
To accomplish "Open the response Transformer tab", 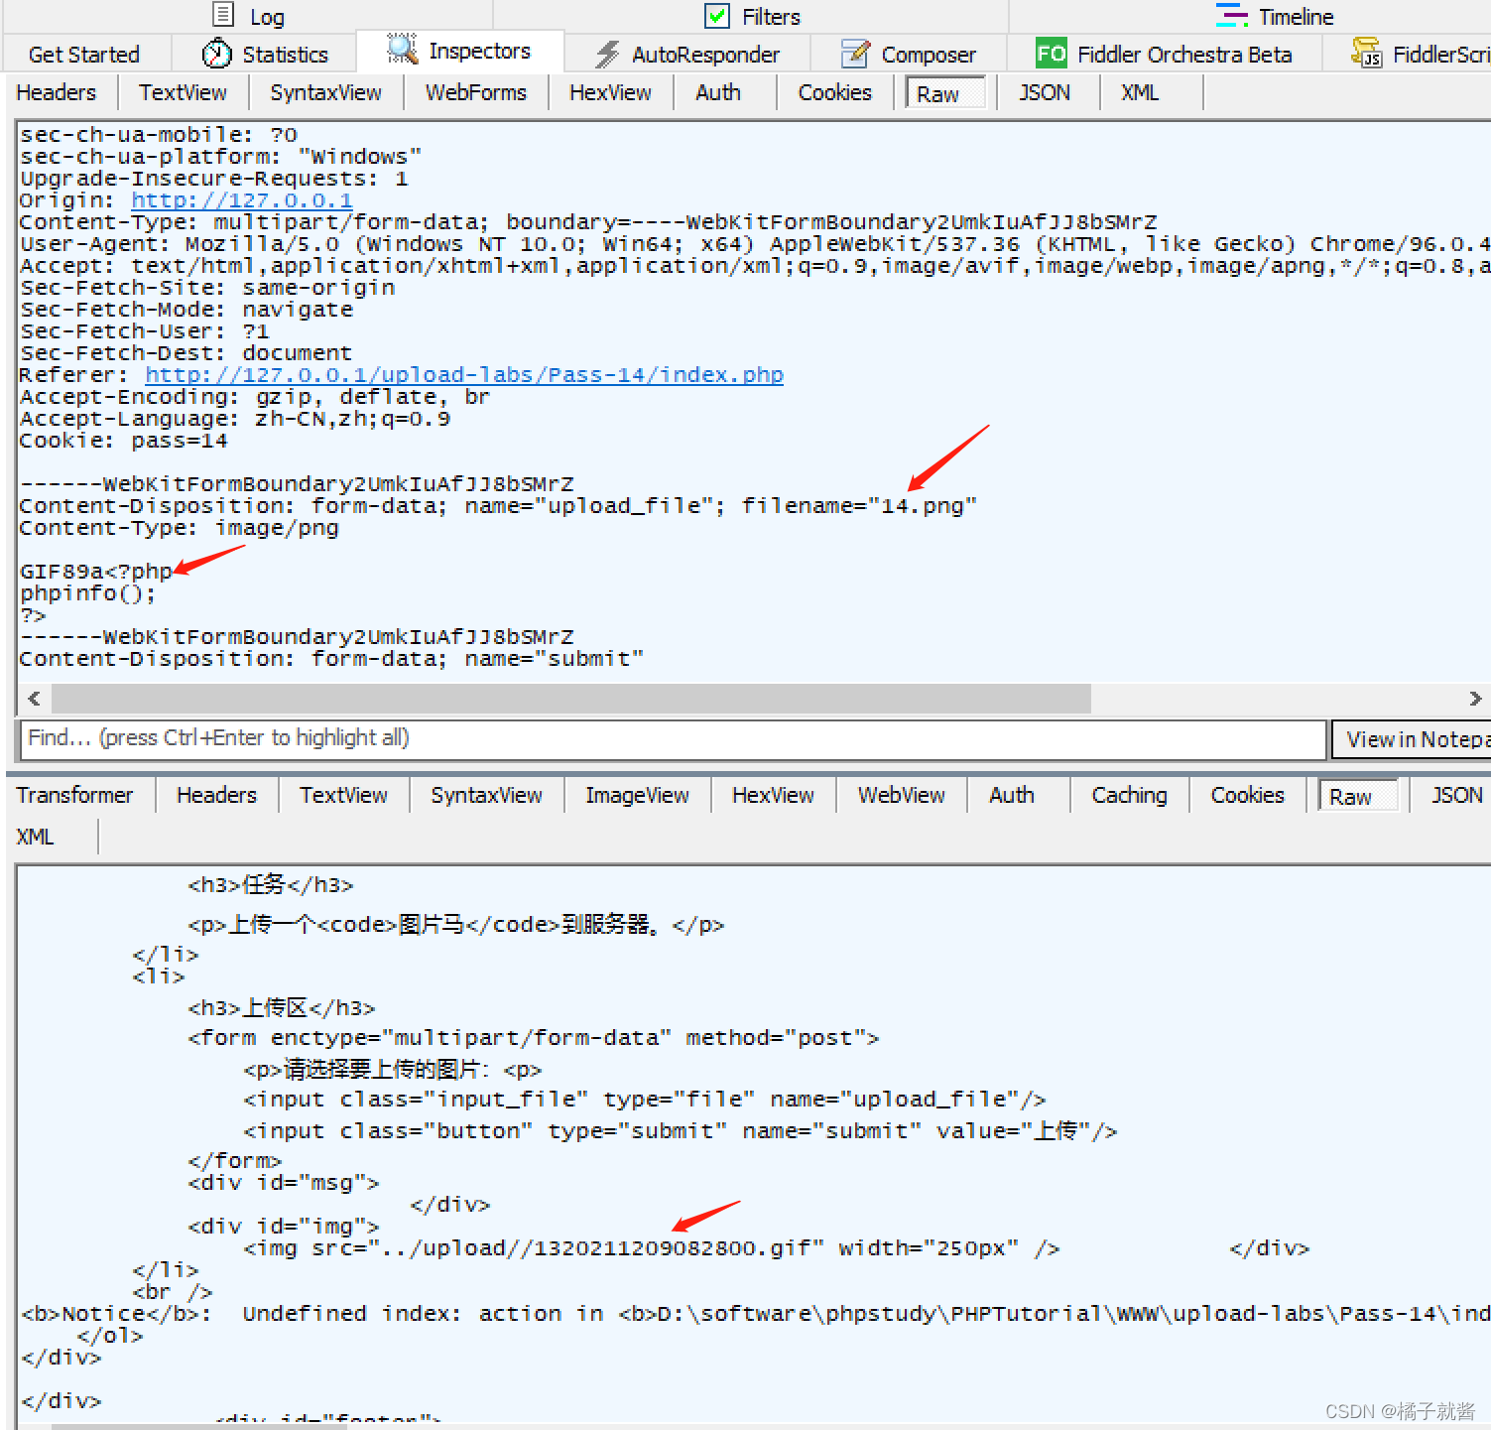I will tap(74, 795).
